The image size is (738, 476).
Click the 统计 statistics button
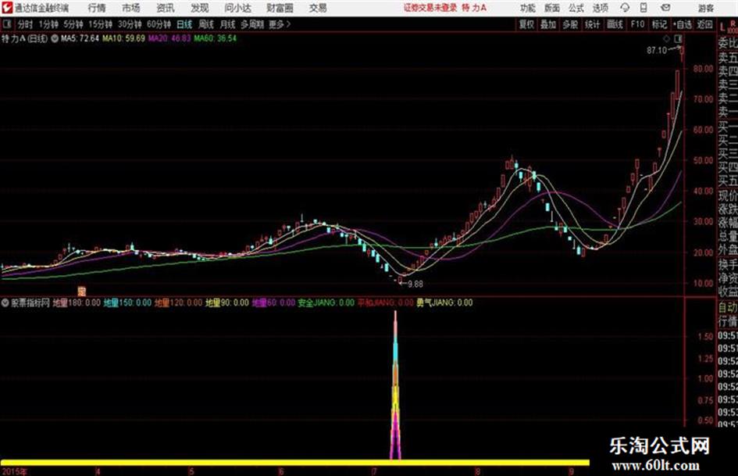coord(592,24)
